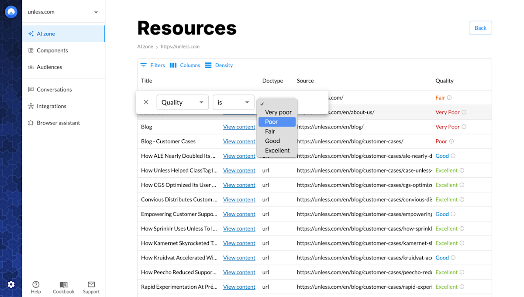View content for the Blog row

coord(239,127)
